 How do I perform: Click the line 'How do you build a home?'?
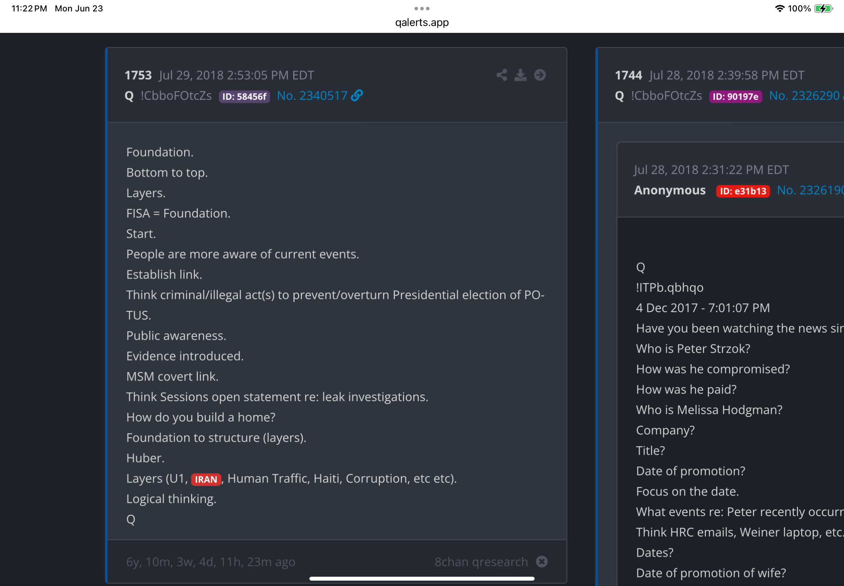coord(201,417)
